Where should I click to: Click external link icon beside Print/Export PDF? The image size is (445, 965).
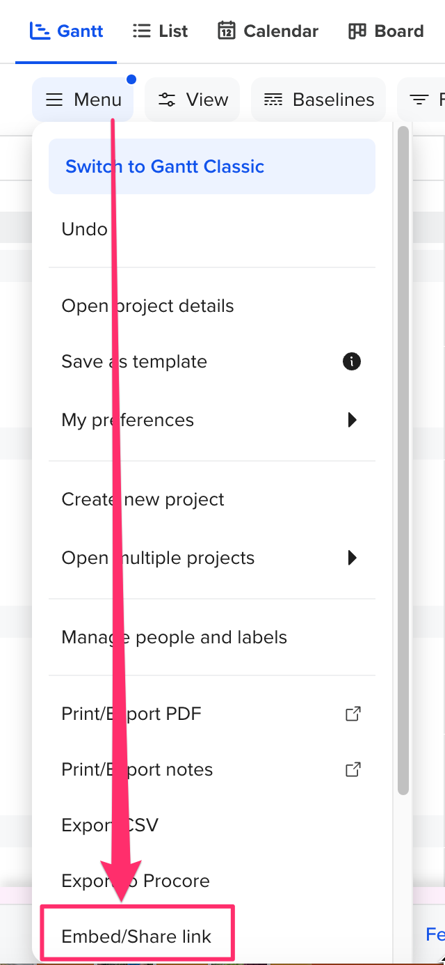point(353,714)
